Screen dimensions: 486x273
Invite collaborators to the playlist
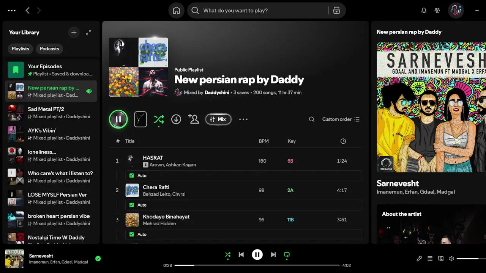(x=194, y=119)
